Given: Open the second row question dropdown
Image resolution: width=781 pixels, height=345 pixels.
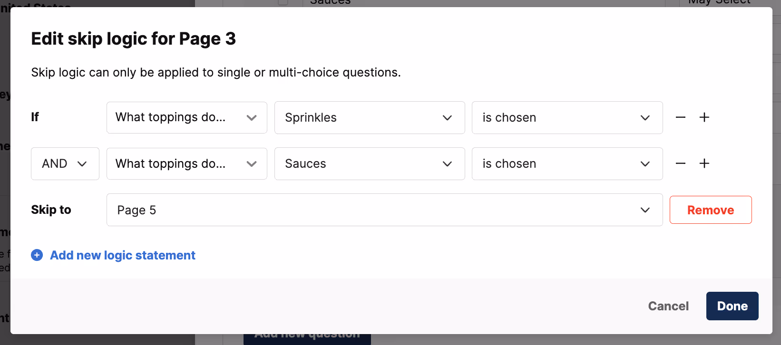Looking at the screenshot, I should [x=186, y=163].
